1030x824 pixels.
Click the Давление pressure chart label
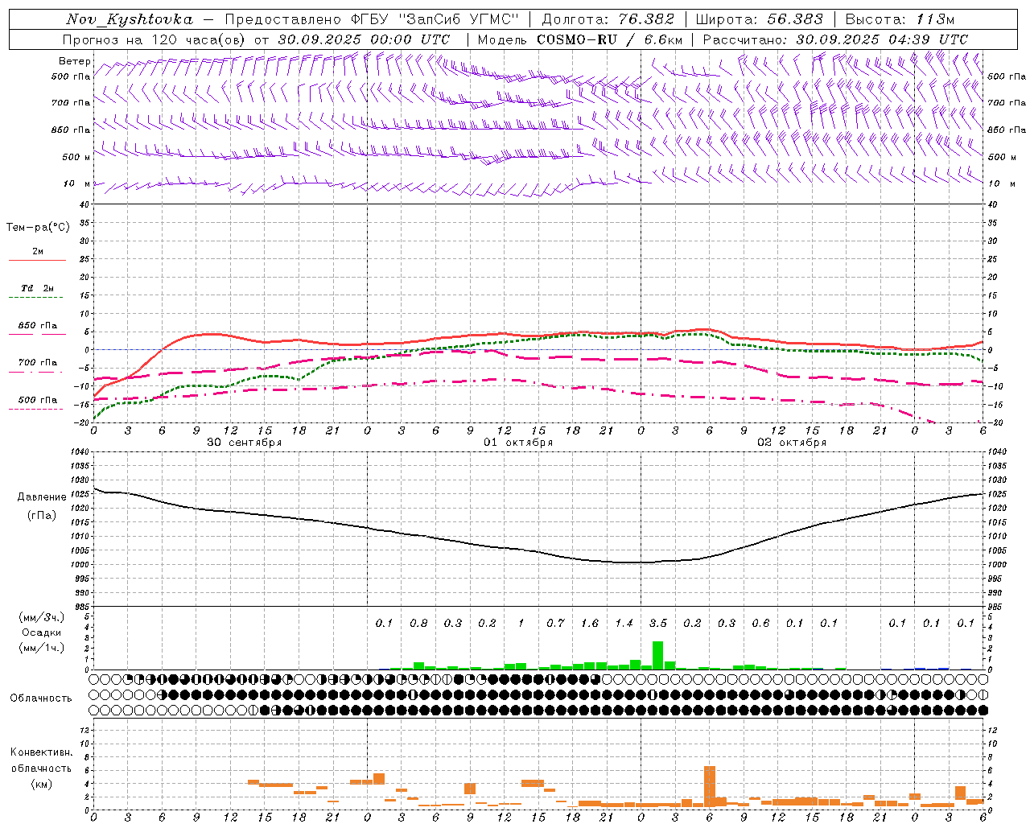pos(42,497)
